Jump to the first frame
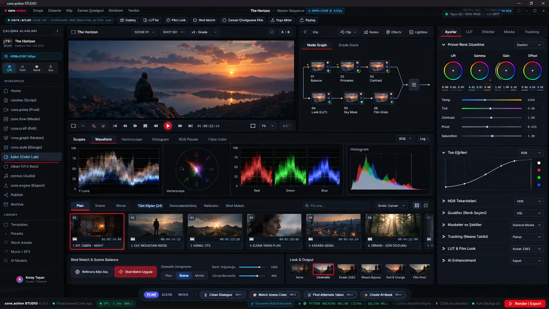Viewport: 549px width, 309px height. click(115, 126)
